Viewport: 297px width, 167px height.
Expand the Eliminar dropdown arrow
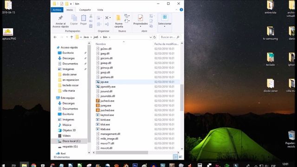pyautogui.click(x=110, y=18)
